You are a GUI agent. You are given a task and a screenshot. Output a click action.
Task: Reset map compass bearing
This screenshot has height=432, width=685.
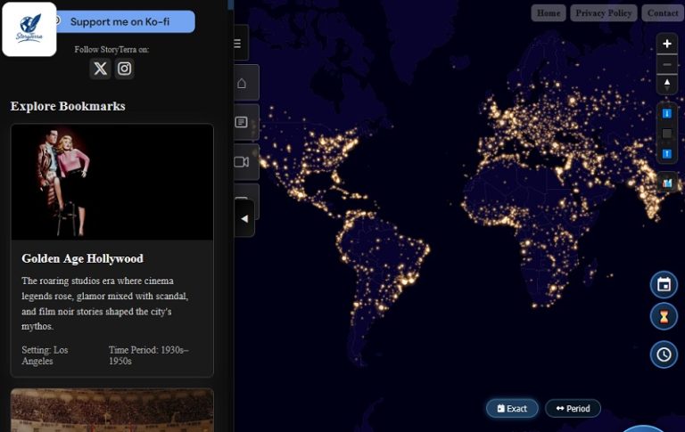[666, 85]
